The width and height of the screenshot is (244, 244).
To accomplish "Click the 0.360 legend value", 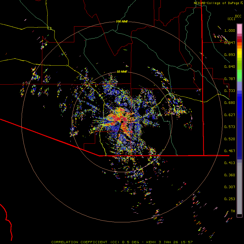I will [x=230, y=175].
